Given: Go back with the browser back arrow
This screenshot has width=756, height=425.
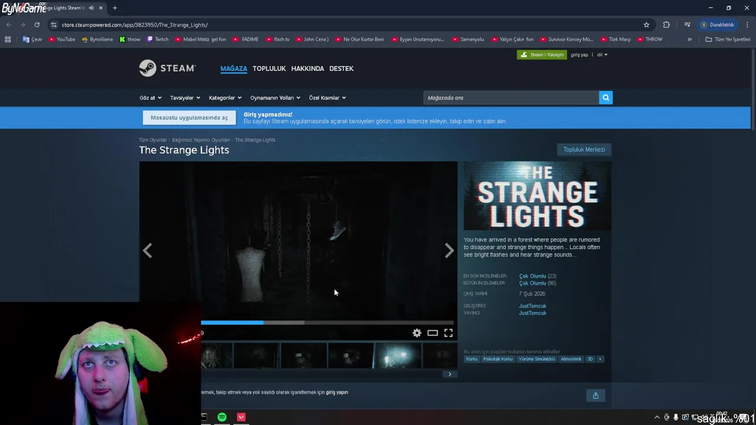Looking at the screenshot, I should (x=8, y=25).
